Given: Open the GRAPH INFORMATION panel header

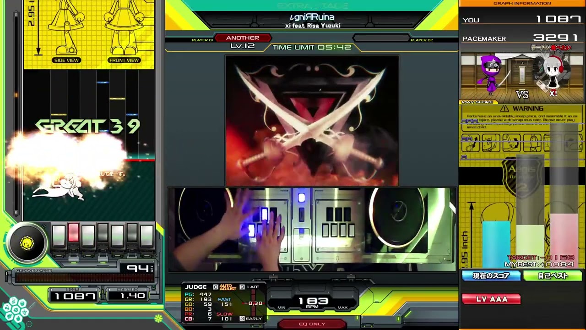Looking at the screenshot, I should pyautogui.click(x=522, y=3).
